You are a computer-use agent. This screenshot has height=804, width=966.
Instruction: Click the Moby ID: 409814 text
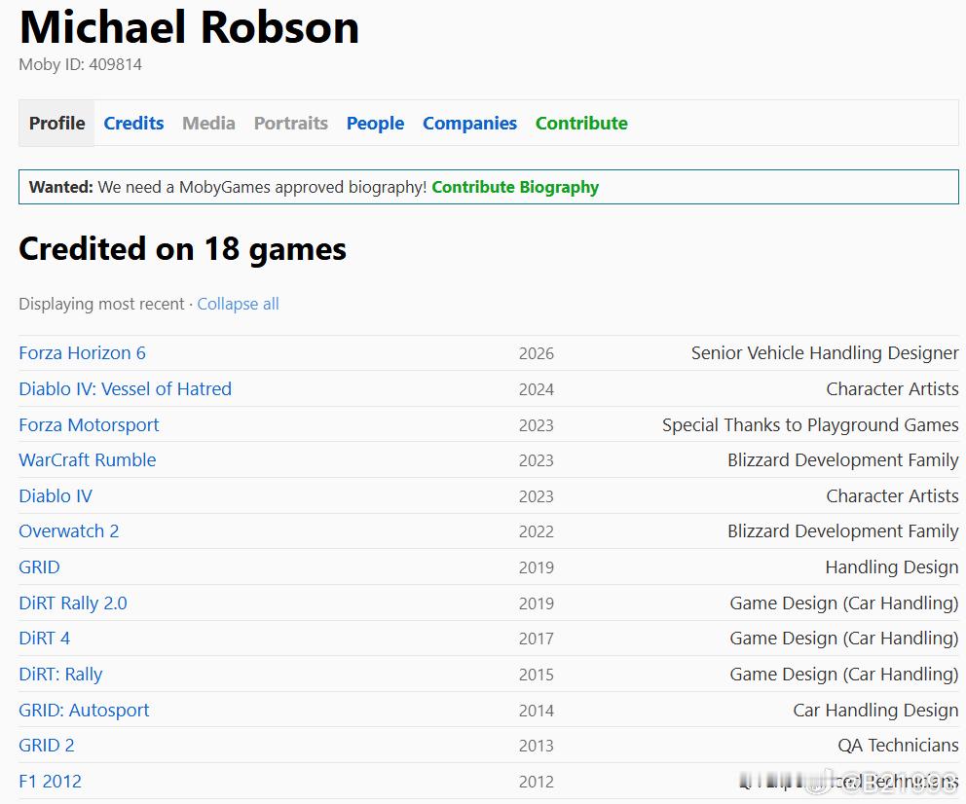[80, 64]
